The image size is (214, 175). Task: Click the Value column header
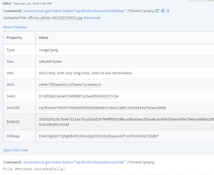pos(44,37)
